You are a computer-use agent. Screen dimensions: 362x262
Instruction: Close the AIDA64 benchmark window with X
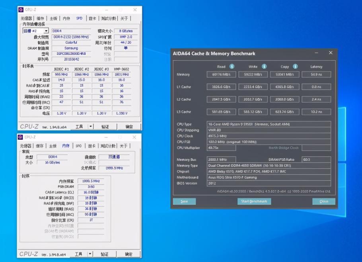tap(330, 53)
